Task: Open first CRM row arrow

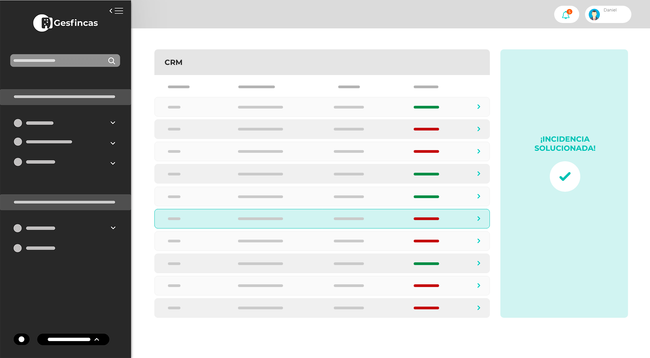Action: (x=479, y=107)
